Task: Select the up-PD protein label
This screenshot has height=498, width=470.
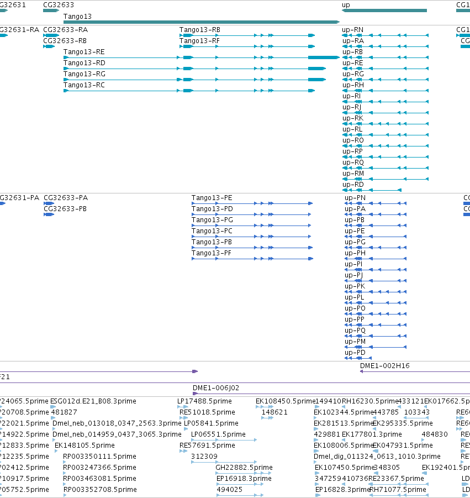Action: [x=355, y=353]
